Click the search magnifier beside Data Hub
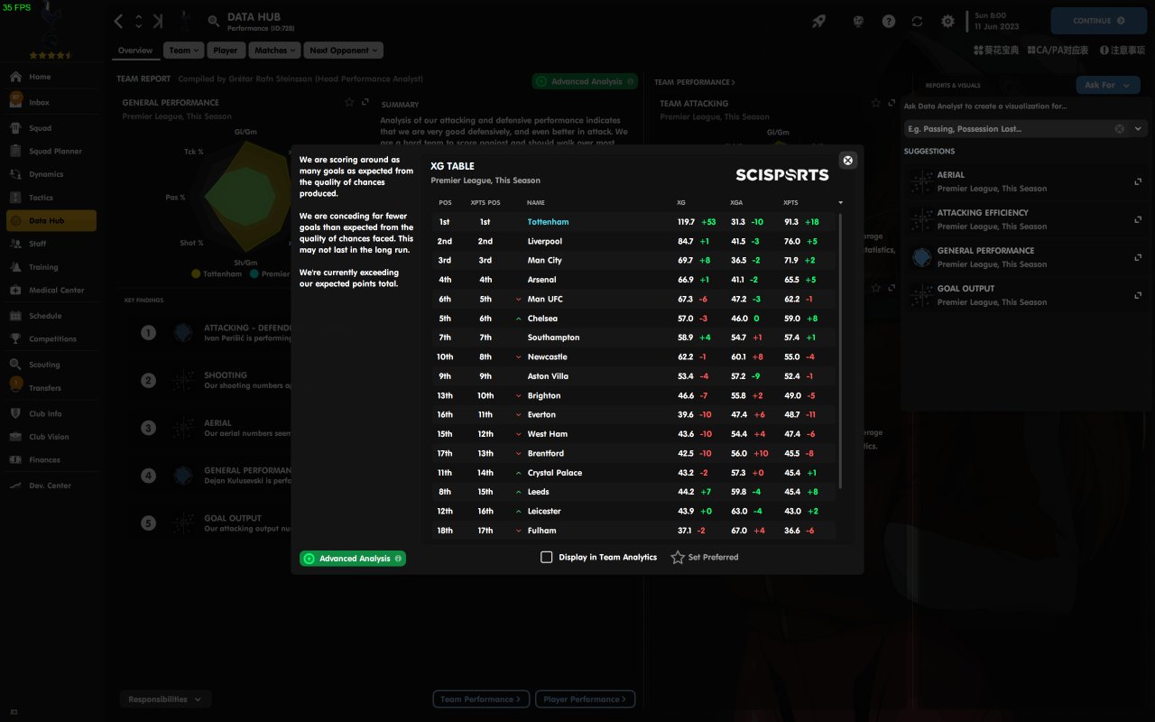This screenshot has height=722, width=1155. 214,21
